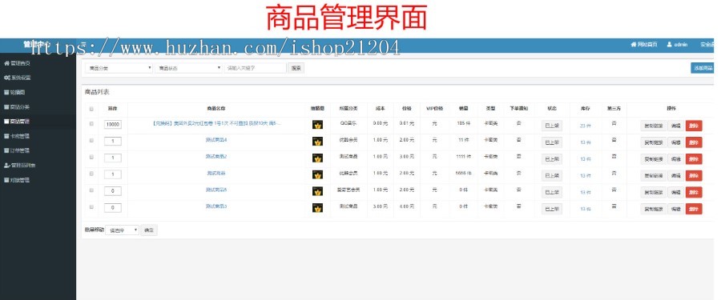Click 编辑 in the 11 件 sales row
The width and height of the screenshot is (721, 300).
pyautogui.click(x=675, y=142)
